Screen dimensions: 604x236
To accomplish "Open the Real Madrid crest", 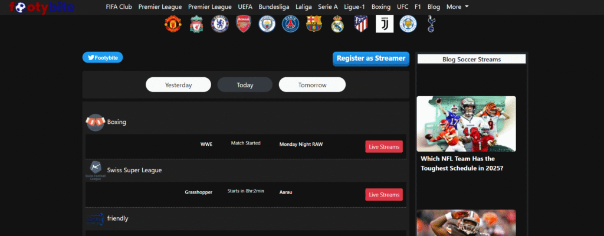I will pyautogui.click(x=337, y=24).
